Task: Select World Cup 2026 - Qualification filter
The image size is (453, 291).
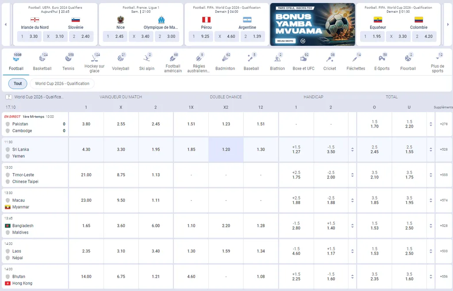Action: [x=62, y=83]
